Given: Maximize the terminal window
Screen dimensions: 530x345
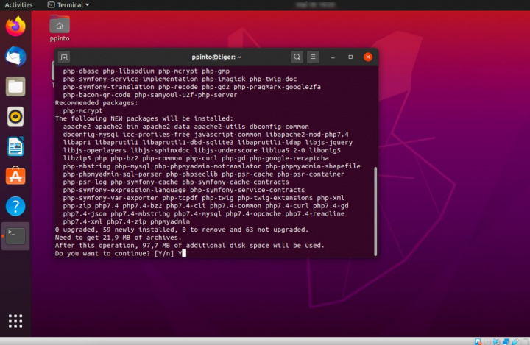Looking at the screenshot, I should (x=350, y=57).
